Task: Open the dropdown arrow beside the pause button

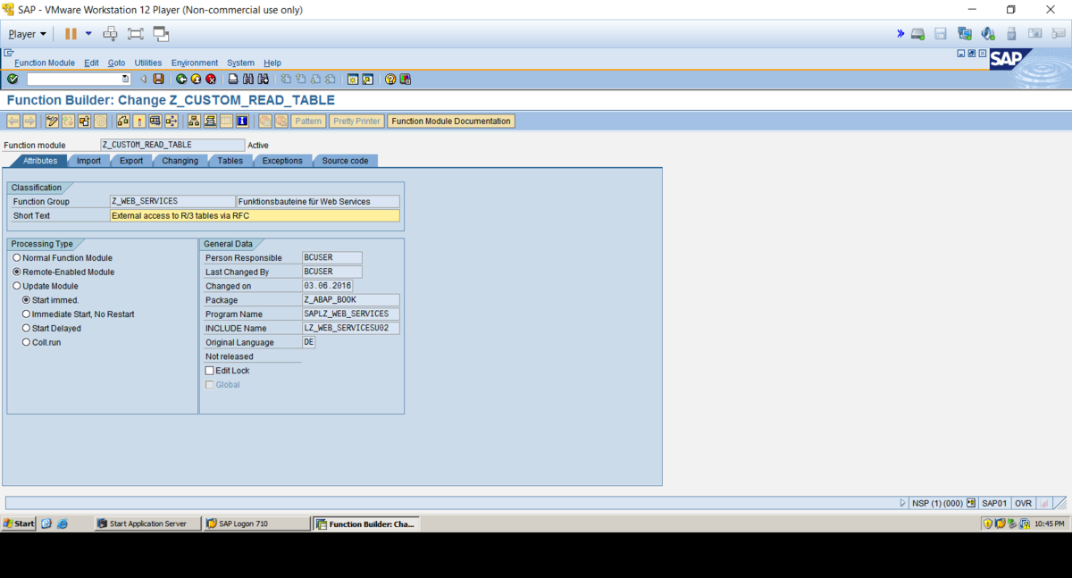Action: point(88,34)
